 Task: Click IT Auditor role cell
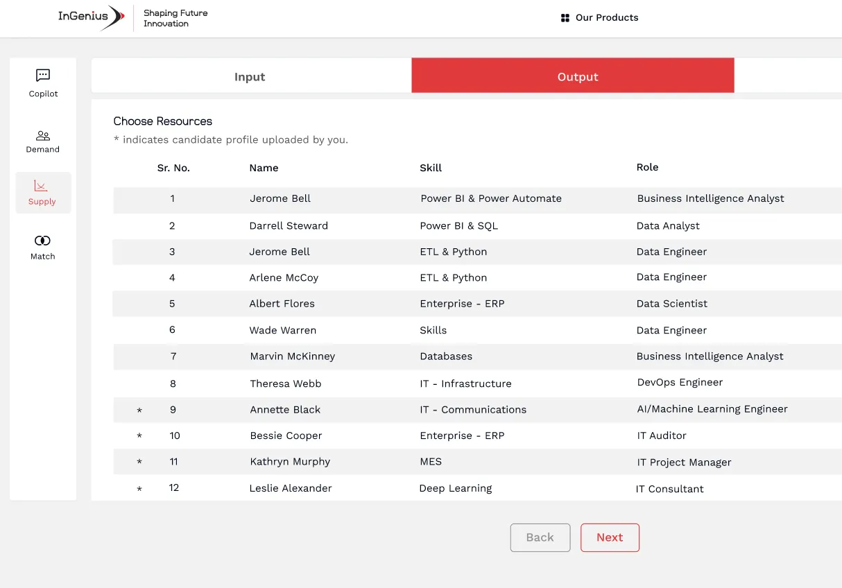coord(662,435)
